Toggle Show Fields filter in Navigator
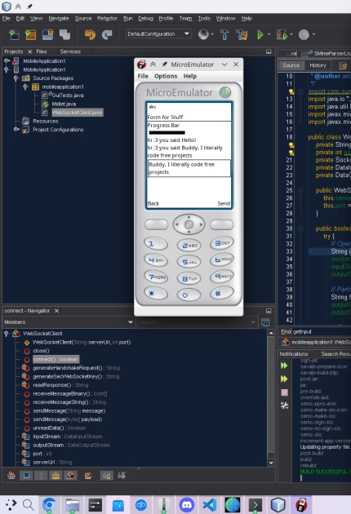The width and height of the screenshot is (351, 514). click(x=26, y=476)
